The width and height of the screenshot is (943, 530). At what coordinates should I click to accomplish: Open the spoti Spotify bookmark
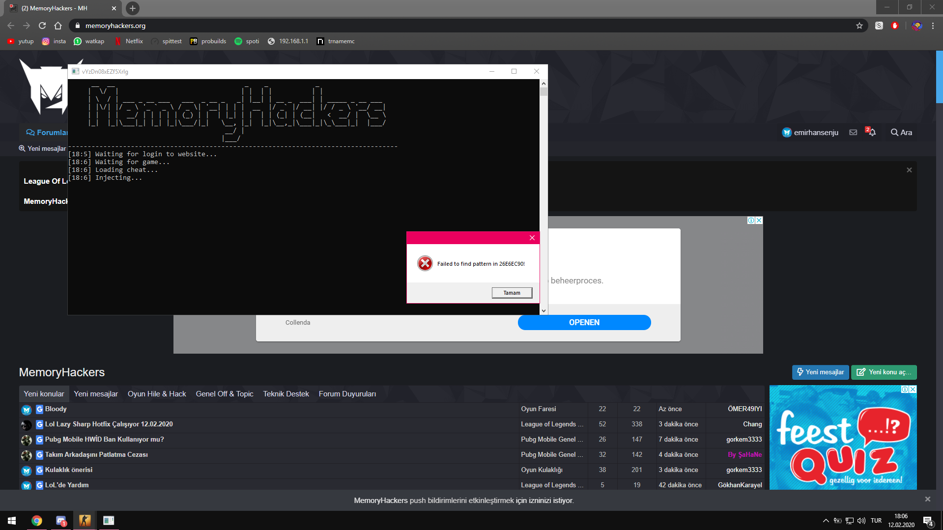[247, 41]
